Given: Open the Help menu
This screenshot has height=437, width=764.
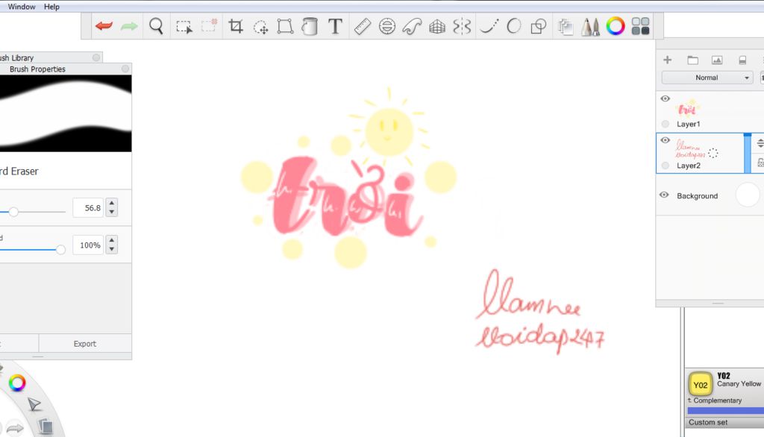Looking at the screenshot, I should (x=51, y=7).
